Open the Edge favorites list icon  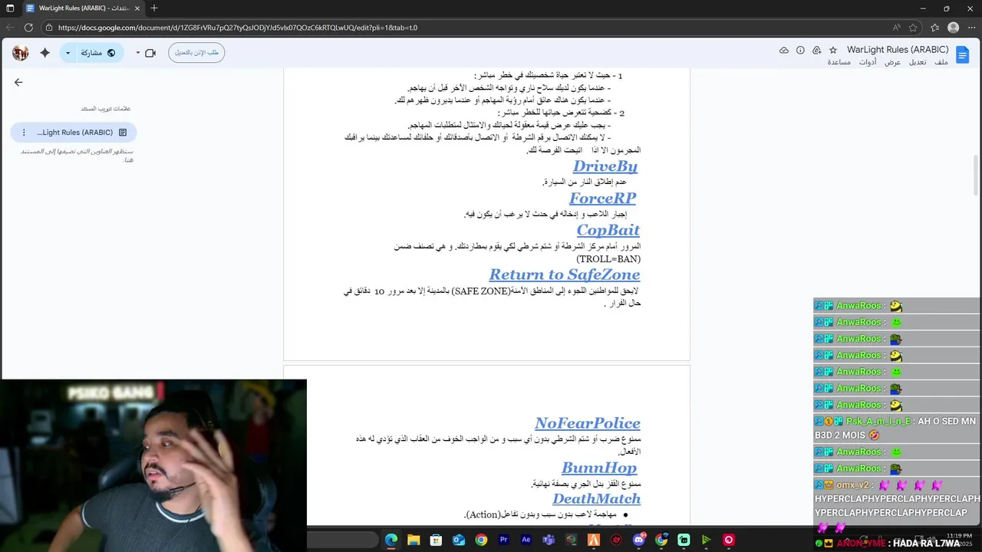[x=934, y=28]
